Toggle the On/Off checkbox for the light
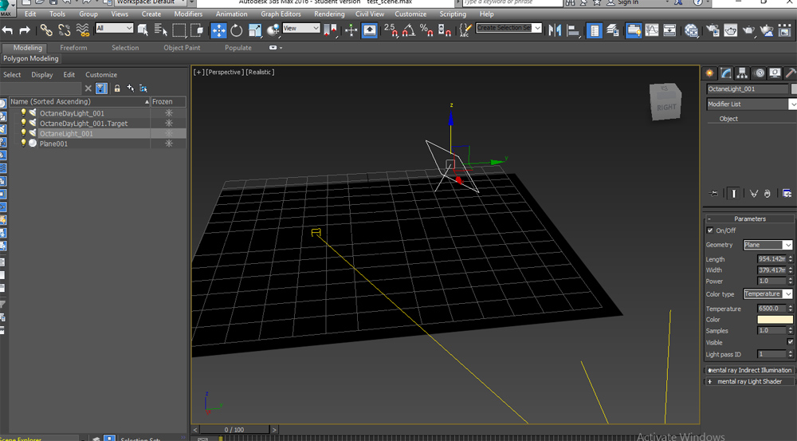This screenshot has height=441, width=797. coord(710,230)
